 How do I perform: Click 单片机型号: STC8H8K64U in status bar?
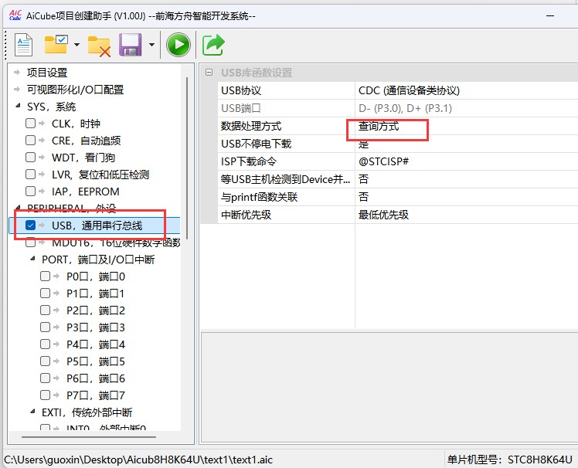510,460
